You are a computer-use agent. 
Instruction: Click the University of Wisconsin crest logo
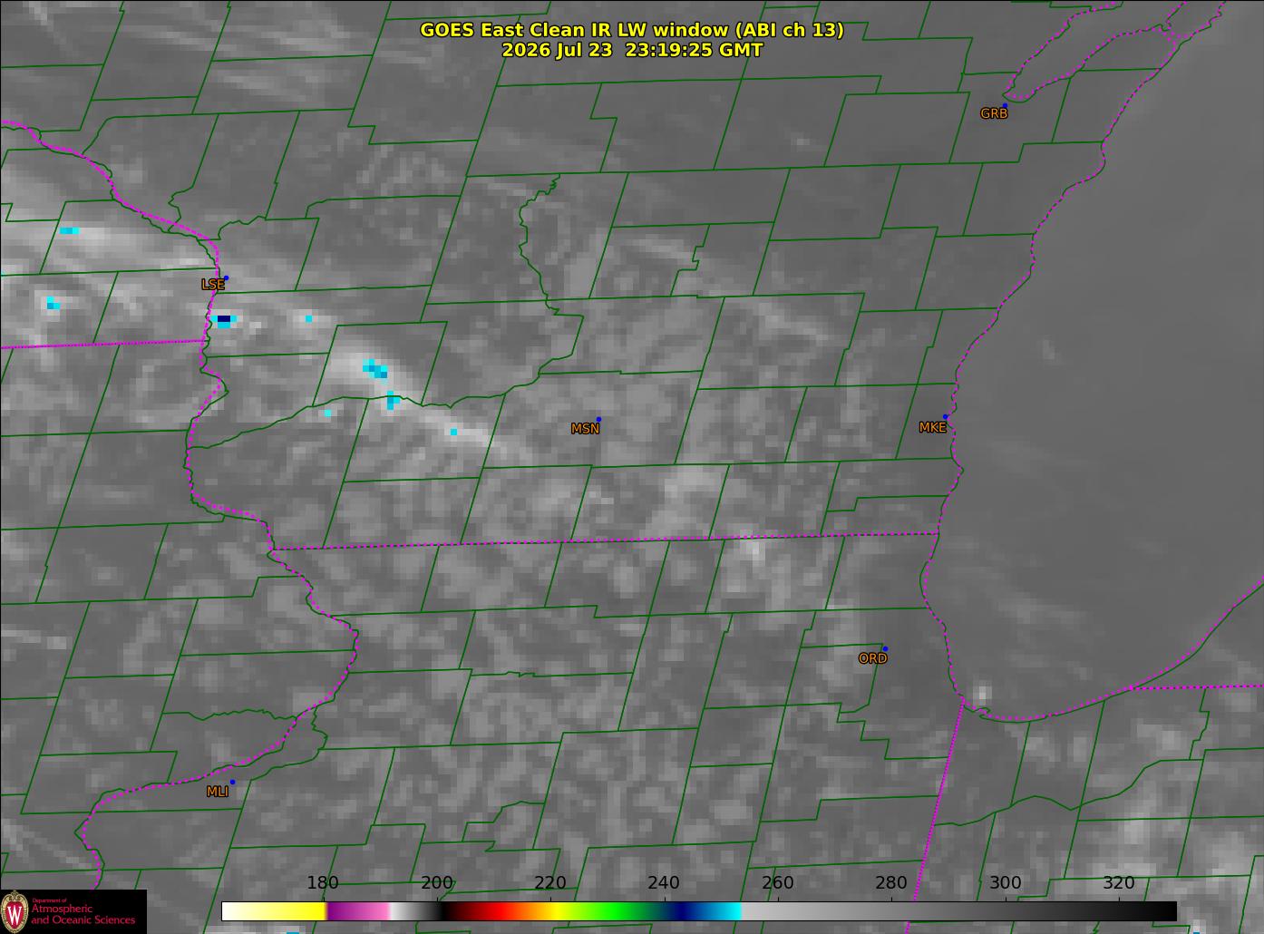15,910
